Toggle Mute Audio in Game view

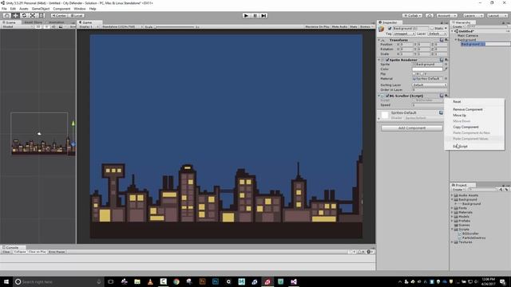click(339, 26)
